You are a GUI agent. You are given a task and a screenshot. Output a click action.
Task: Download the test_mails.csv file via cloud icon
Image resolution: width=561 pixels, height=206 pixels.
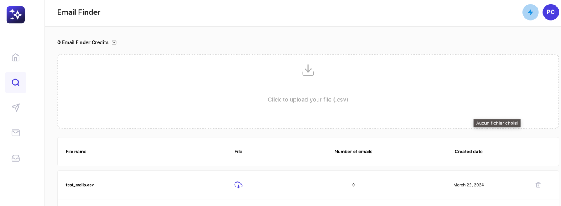coord(238,185)
